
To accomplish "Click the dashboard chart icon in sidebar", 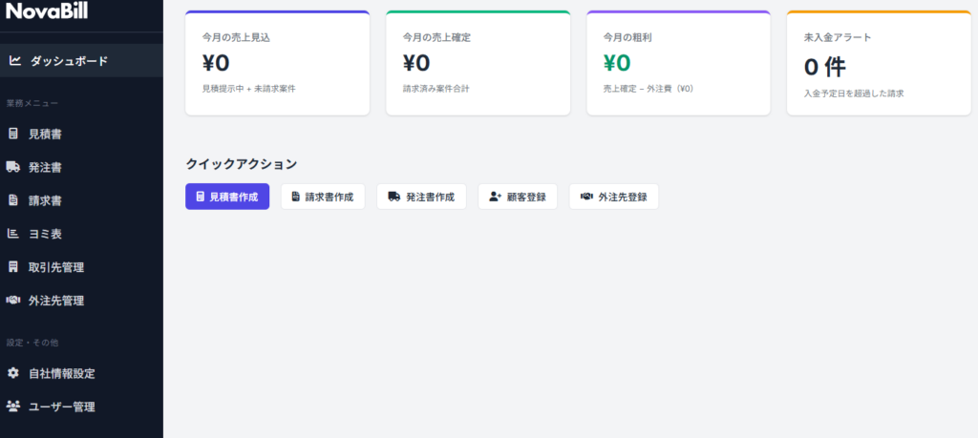I will pyautogui.click(x=15, y=61).
